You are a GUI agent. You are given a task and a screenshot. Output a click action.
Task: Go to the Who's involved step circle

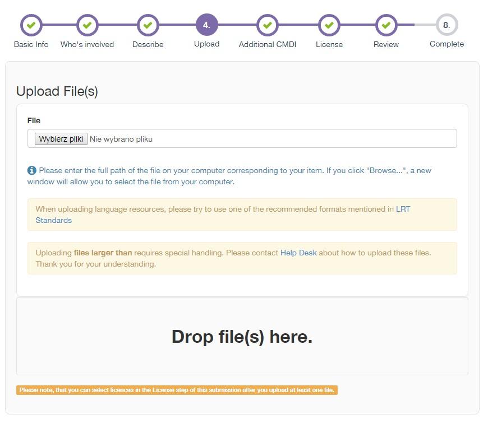click(87, 25)
